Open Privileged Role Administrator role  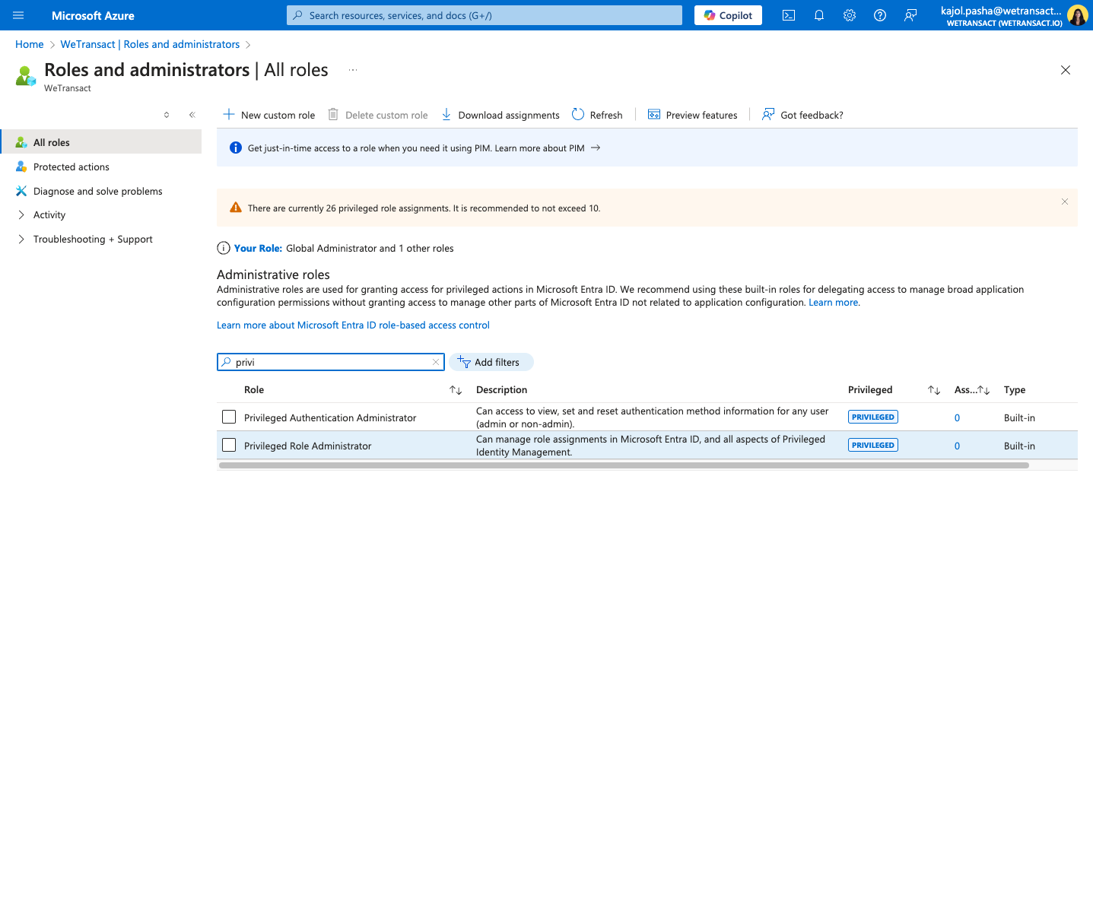(308, 446)
